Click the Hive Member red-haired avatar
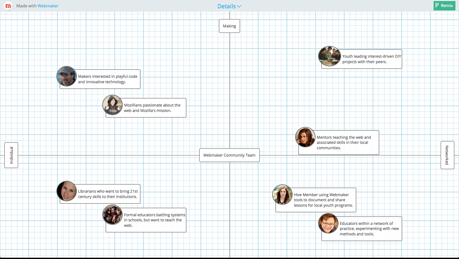Screen dimensions: 459x259 pyautogui.click(x=282, y=195)
